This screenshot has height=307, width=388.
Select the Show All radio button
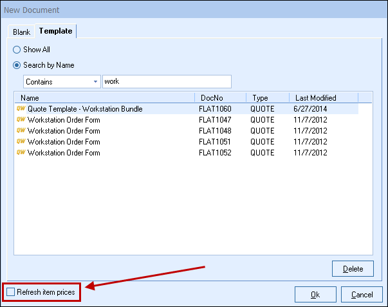point(17,50)
